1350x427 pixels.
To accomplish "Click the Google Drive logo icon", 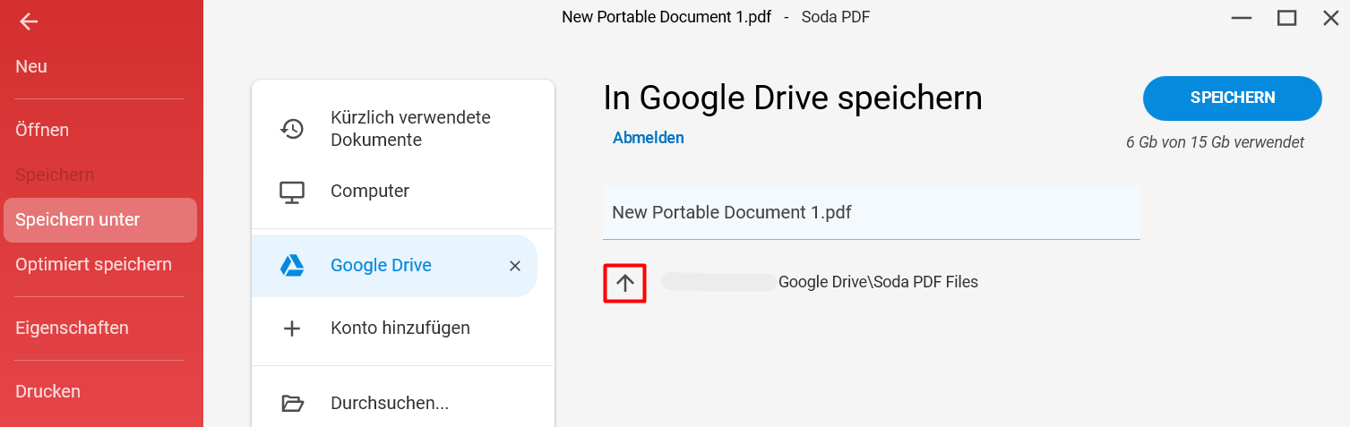I will pos(292,265).
